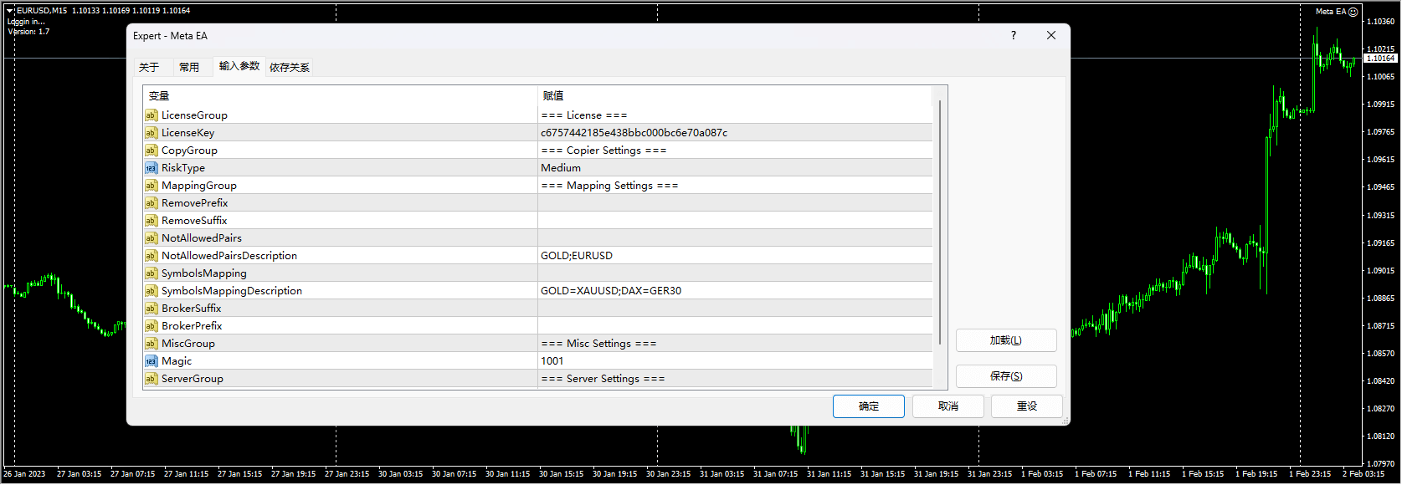Click the RiskType enum type icon
Image resolution: width=1402 pixels, height=485 pixels.
[x=151, y=168]
